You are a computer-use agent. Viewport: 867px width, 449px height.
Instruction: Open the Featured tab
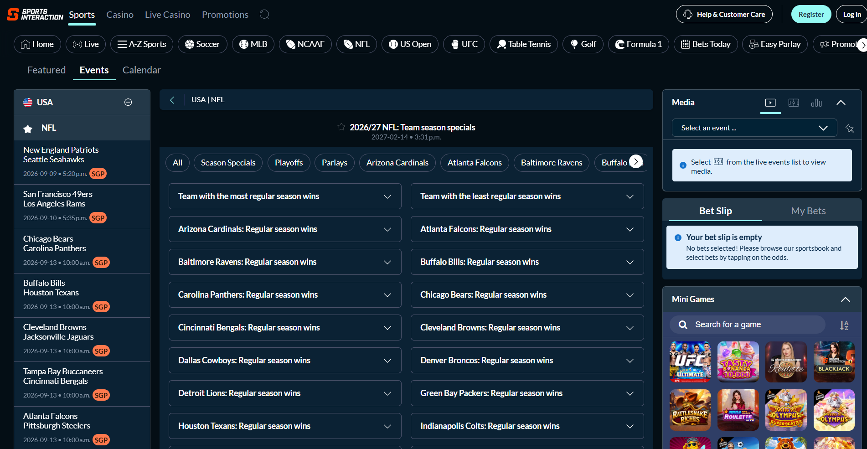point(46,70)
